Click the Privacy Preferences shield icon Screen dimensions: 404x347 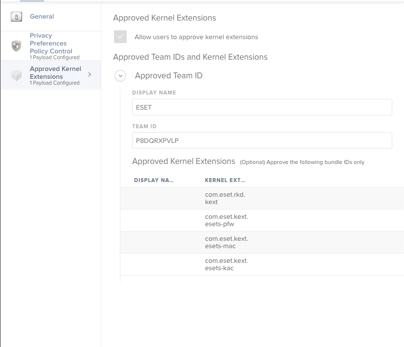[16, 46]
